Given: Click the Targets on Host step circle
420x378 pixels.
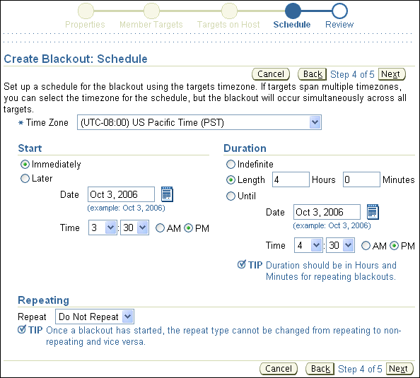Looking at the screenshot, I should coord(229,11).
